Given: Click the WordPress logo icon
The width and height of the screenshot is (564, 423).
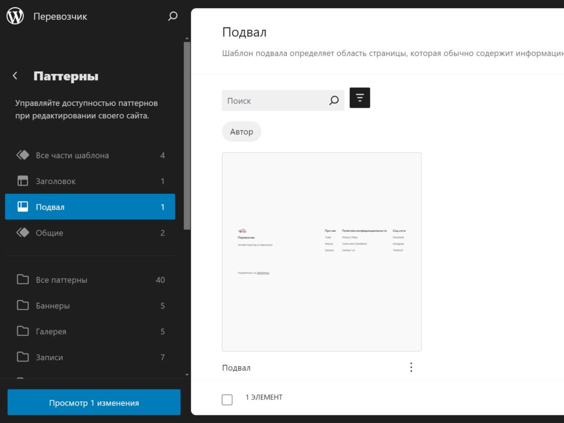Looking at the screenshot, I should (15, 16).
